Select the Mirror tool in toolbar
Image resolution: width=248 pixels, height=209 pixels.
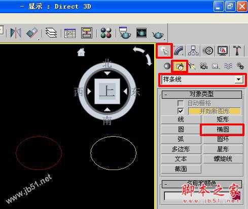[x=16, y=33]
